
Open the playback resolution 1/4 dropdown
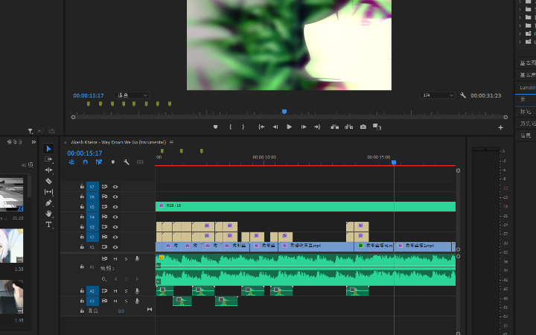pyautogui.click(x=438, y=95)
